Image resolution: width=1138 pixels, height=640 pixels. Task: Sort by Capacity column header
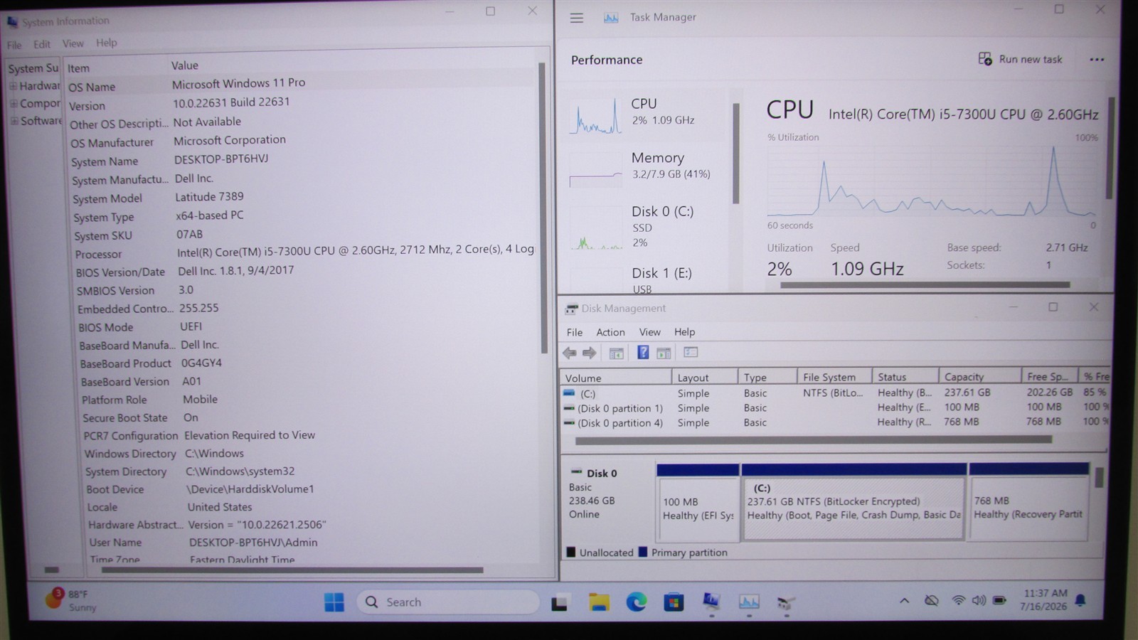[979, 377]
